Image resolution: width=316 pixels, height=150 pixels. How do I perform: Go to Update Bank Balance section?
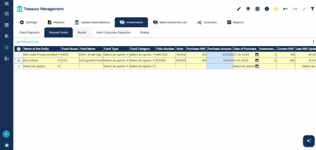[x=92, y=22]
